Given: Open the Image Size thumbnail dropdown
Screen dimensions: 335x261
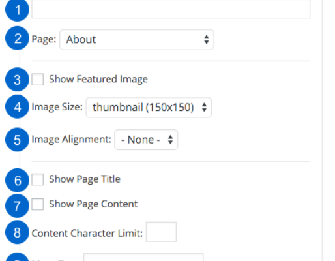Looking at the screenshot, I should click(x=149, y=107).
